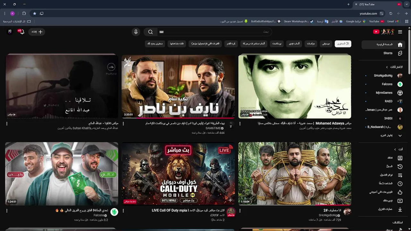Image resolution: width=411 pixels, height=231 pixels.
Task: Open three-dot menu for Mohamed Adawya mix
Action: [240, 124]
